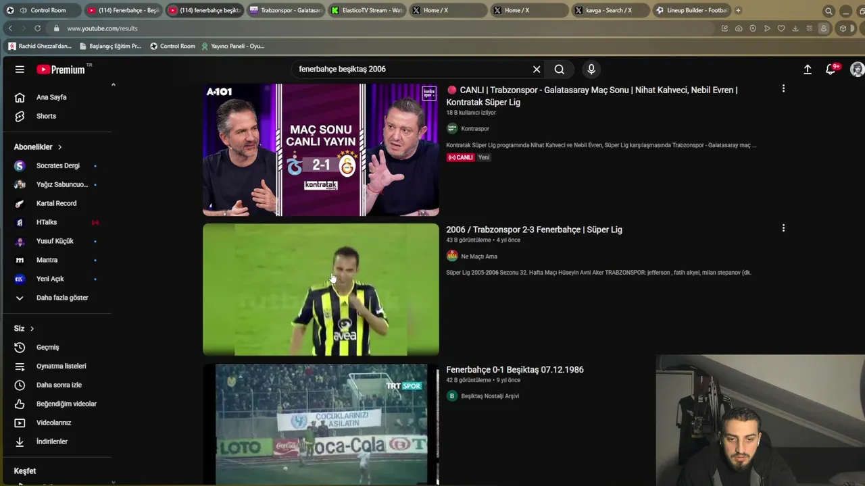Switch to Trabzonspor - Galatasaray tab
Image resolution: width=865 pixels, height=486 pixels.
[x=285, y=10]
